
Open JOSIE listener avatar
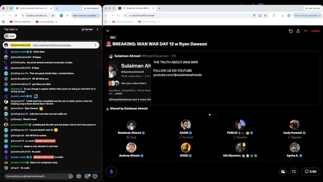[186, 148]
